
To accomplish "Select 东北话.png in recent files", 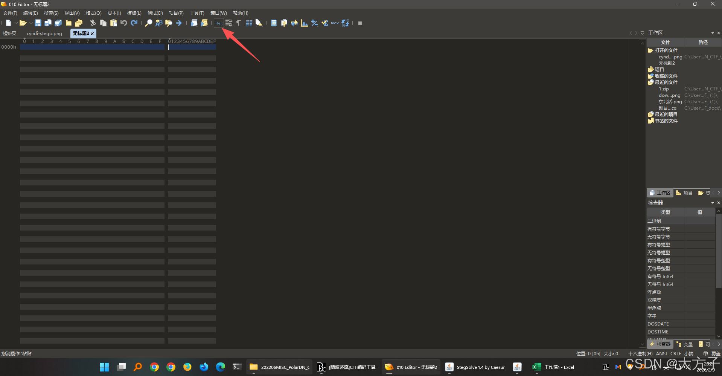I will click(670, 102).
